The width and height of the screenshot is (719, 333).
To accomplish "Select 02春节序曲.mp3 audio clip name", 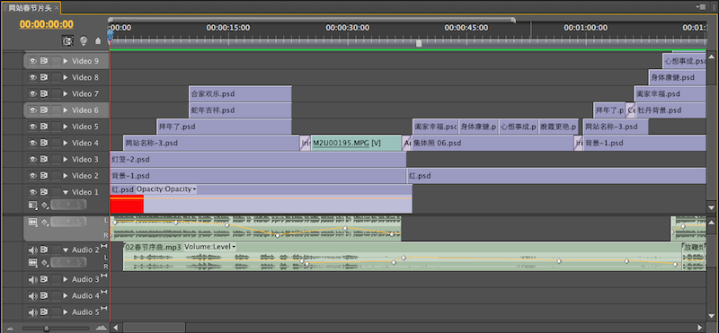I will point(153,247).
